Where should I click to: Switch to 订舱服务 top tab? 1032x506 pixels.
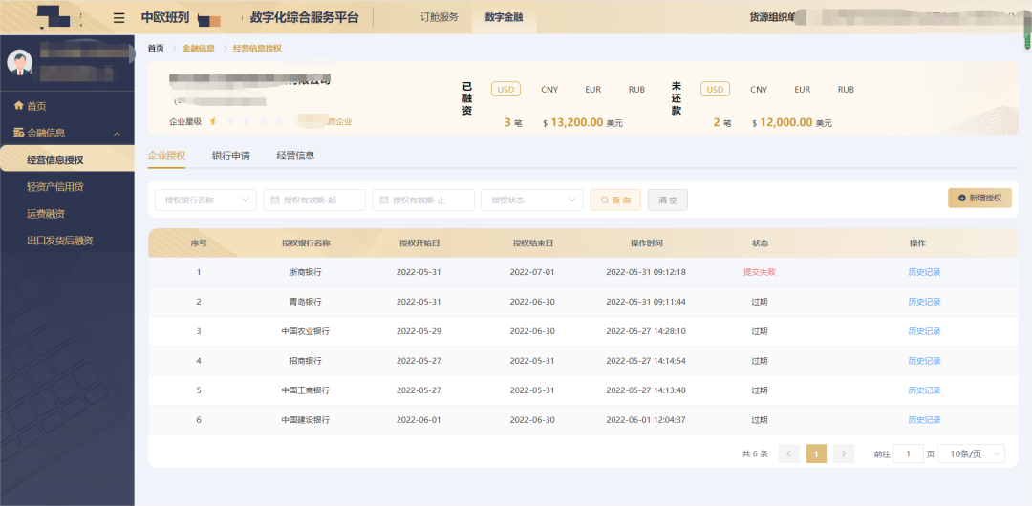[x=439, y=17]
